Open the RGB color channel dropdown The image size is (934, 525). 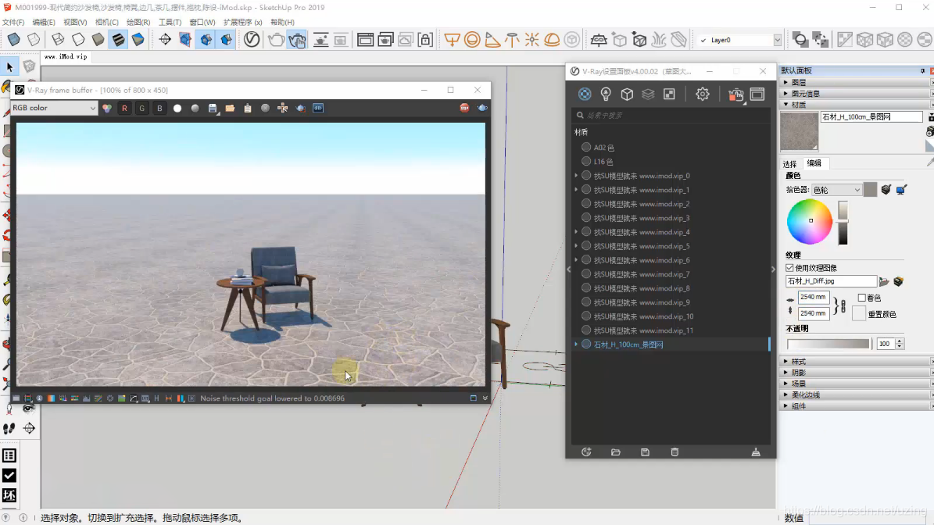pyautogui.click(x=54, y=108)
